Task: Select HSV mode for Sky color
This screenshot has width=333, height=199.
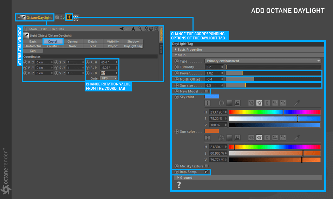Action: click(259, 103)
